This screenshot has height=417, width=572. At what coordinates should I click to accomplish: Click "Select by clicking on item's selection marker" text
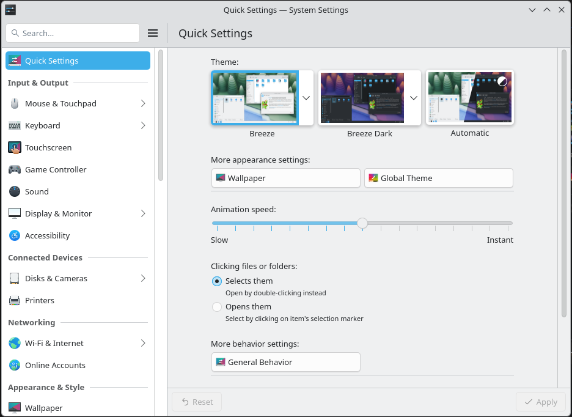pos(295,319)
